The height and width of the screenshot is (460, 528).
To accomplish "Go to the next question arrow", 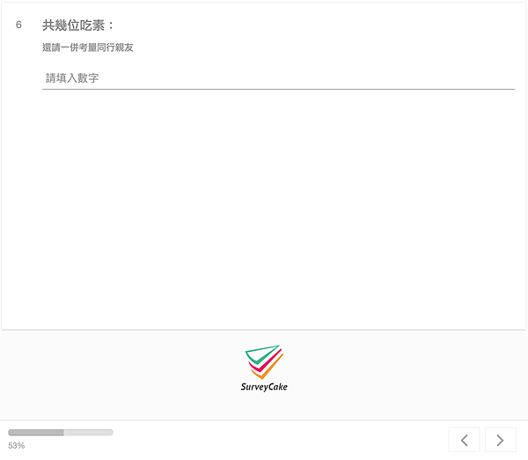I will [x=501, y=440].
